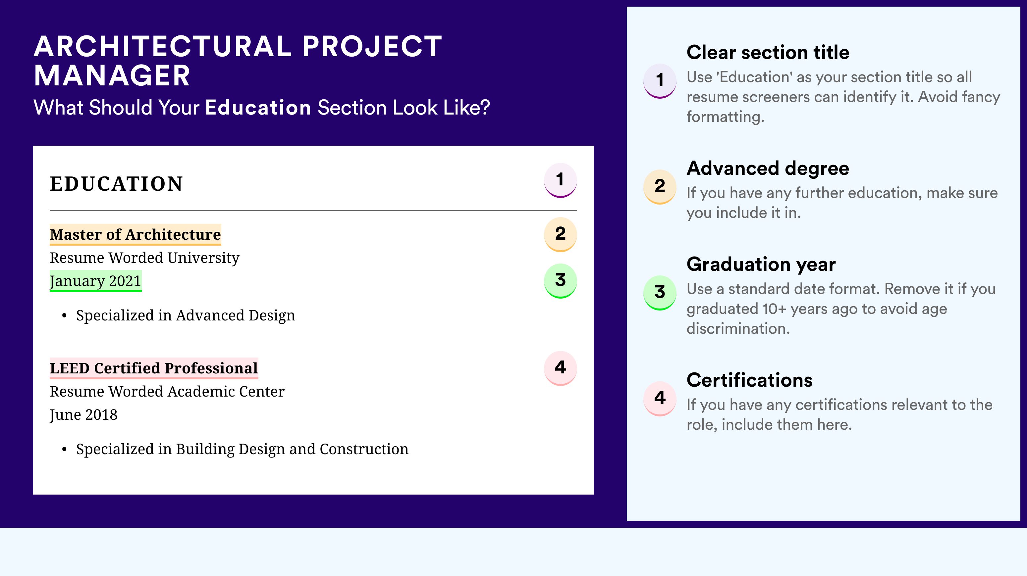Select the green 3 badge next to Graduation year
The height and width of the screenshot is (576, 1027).
(660, 292)
